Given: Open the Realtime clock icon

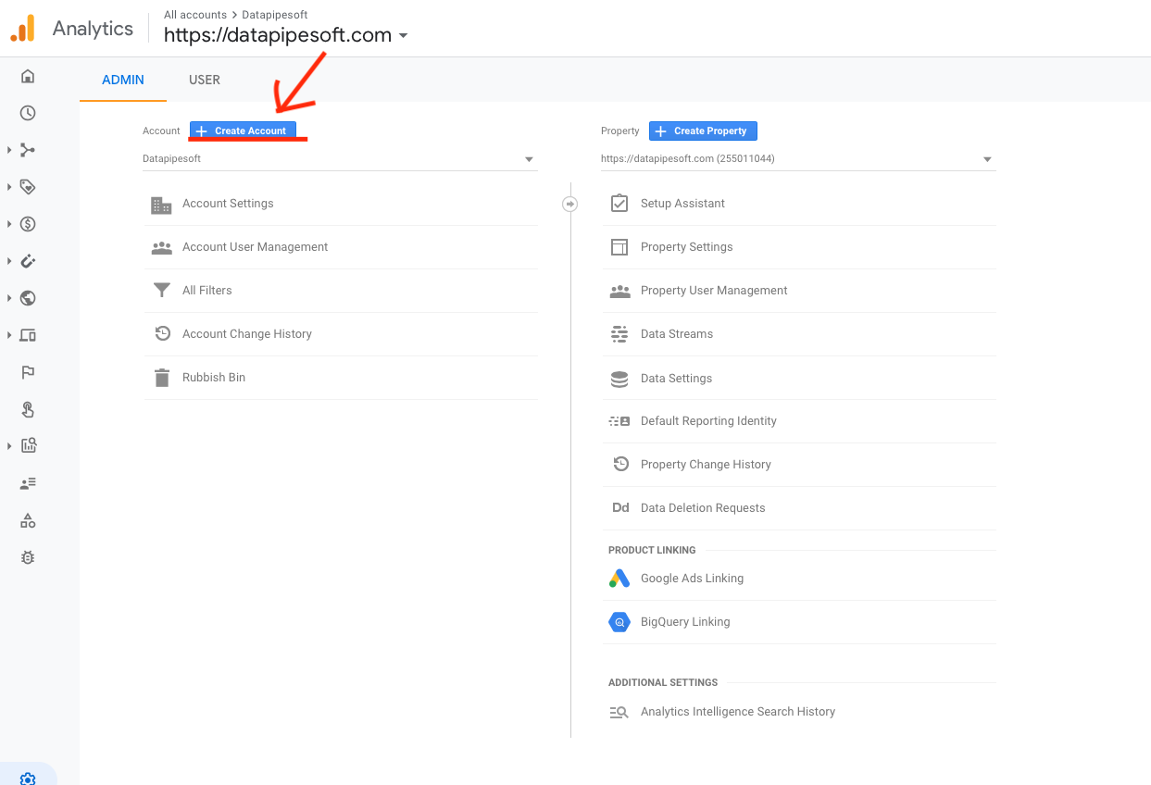Looking at the screenshot, I should [28, 113].
